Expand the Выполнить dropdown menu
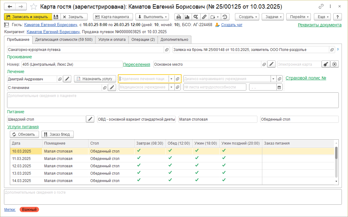The height and width of the screenshot is (217, 348). click(x=152, y=17)
